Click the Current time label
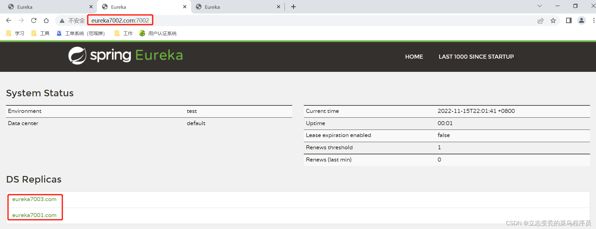Image resolution: width=596 pixels, height=229 pixels. click(x=322, y=111)
